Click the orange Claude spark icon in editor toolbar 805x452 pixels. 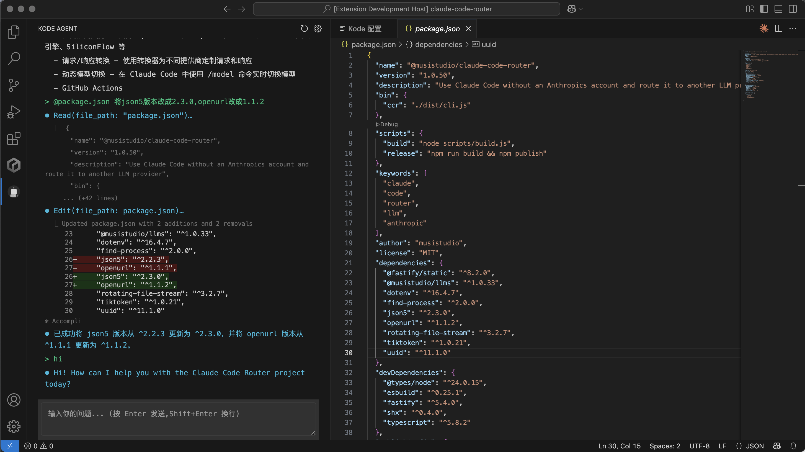click(764, 29)
